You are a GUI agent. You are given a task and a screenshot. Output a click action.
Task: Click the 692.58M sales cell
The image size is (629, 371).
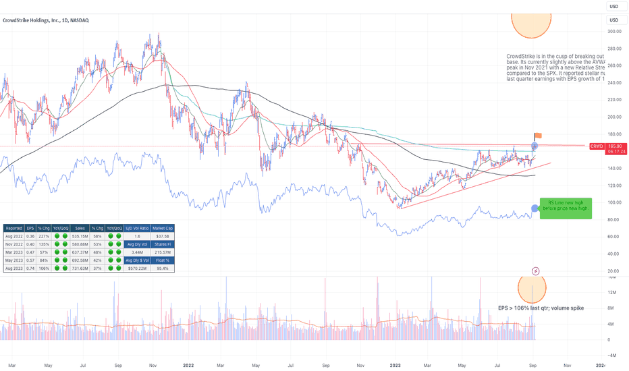tap(80, 260)
